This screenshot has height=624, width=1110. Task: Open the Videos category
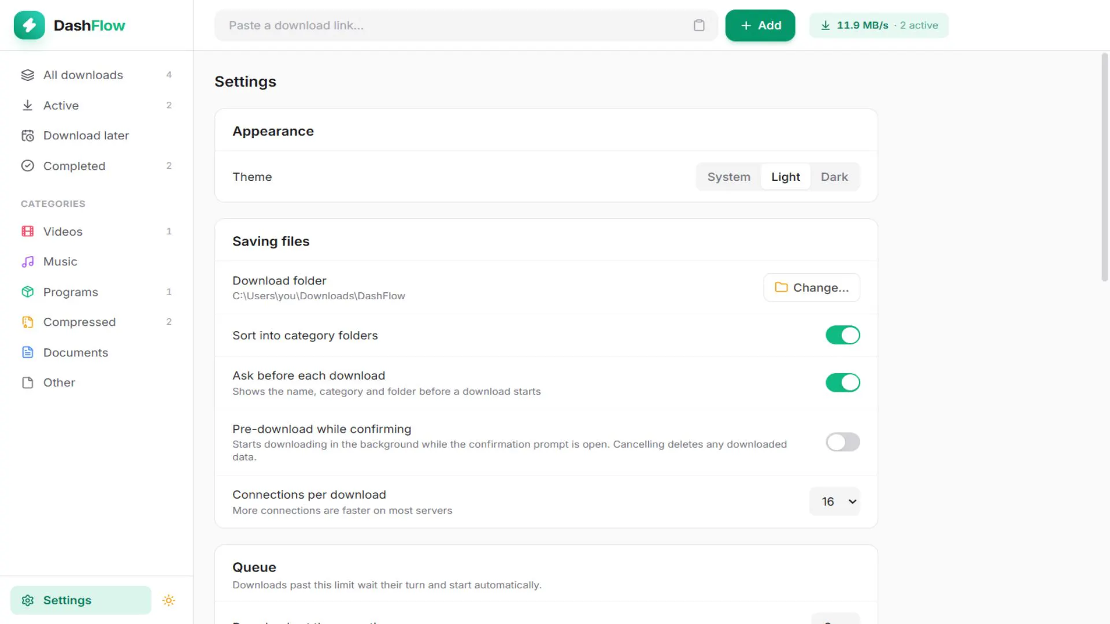[97, 231]
